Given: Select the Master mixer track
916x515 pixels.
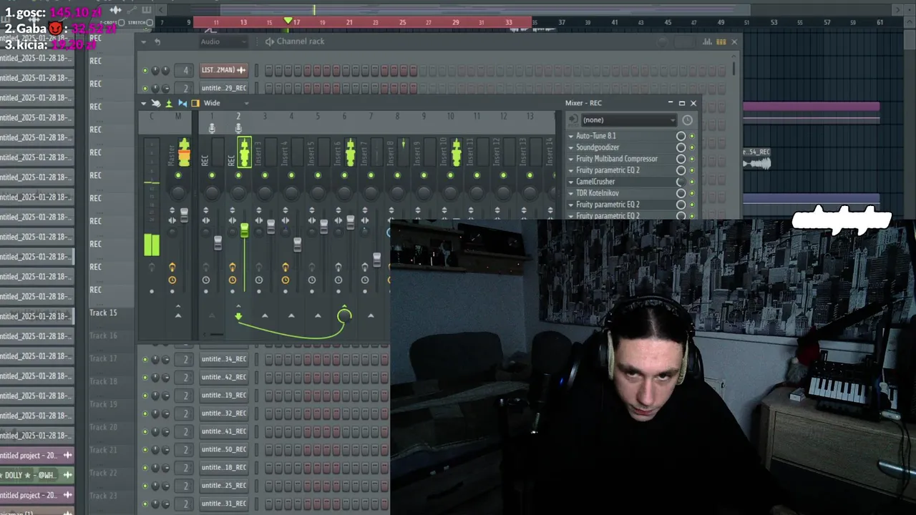Looking at the screenshot, I should click(x=177, y=153).
